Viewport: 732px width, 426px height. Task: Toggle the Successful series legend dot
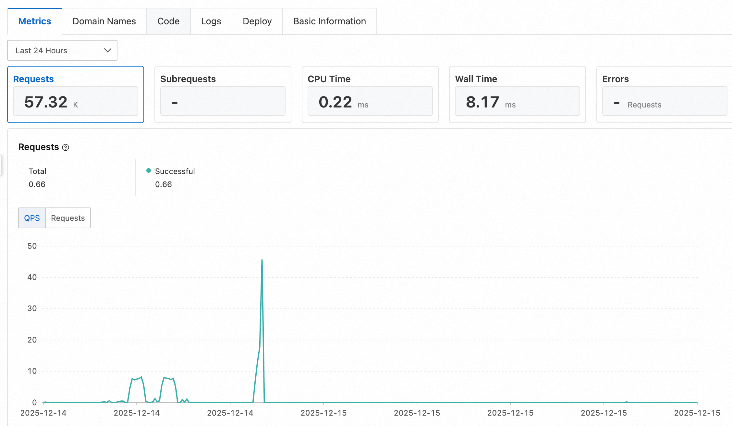149,171
